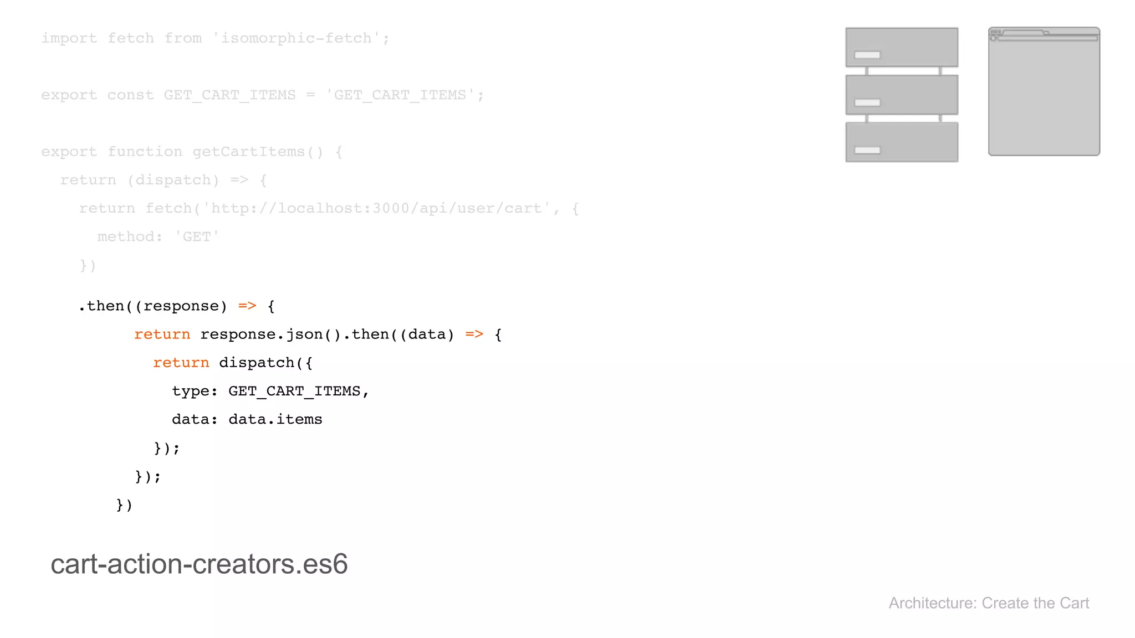Click the white slot on the top server

tap(867, 55)
